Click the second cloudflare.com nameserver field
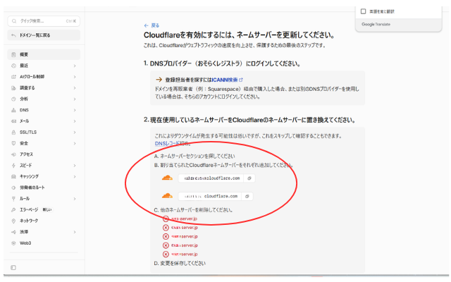 pos(210,196)
